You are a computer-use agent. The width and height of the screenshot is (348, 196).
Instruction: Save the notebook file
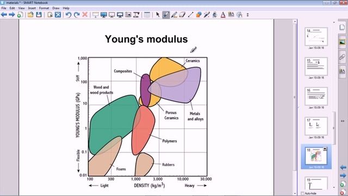coord(39,15)
